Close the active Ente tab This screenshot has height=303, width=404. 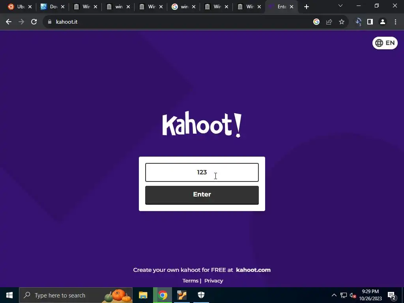click(x=292, y=7)
